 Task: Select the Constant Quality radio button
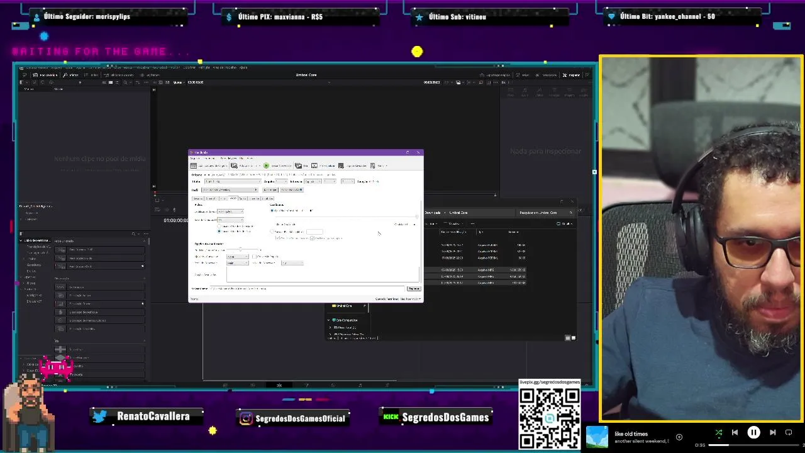(x=272, y=210)
